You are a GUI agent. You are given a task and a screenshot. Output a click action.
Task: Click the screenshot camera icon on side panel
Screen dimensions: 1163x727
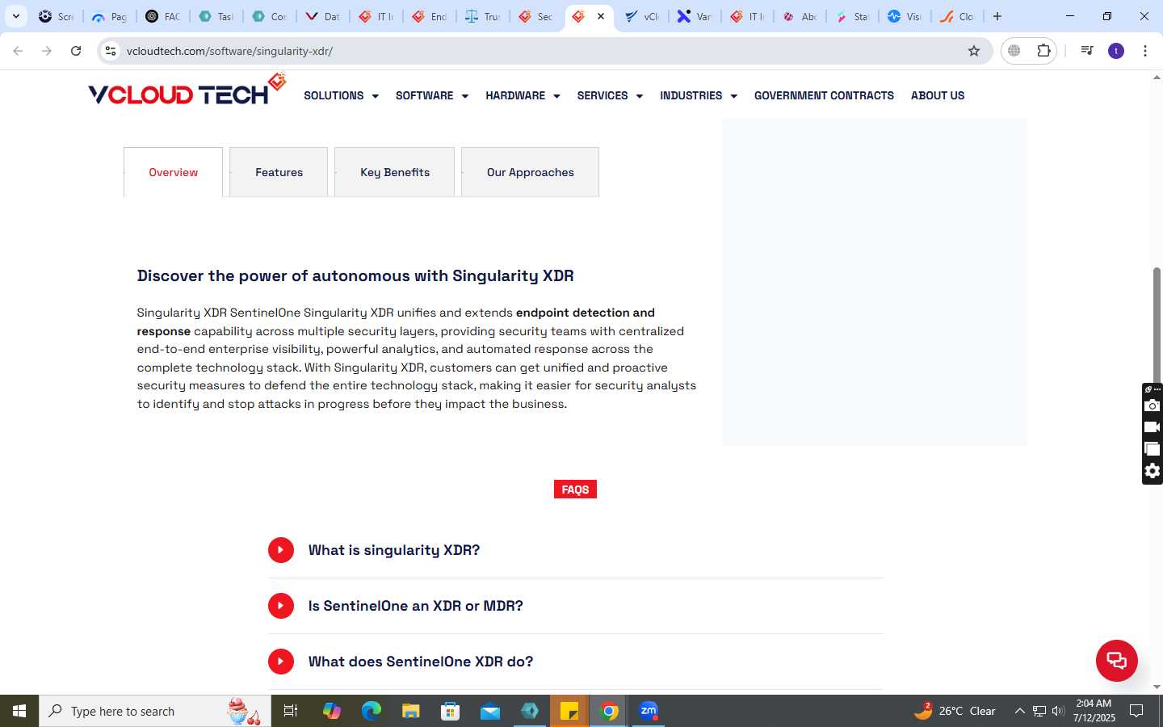(1153, 406)
